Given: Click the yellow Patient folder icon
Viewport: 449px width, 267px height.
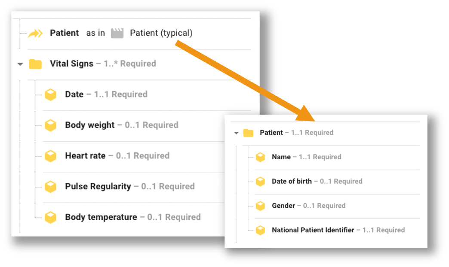Looking at the screenshot, I should coord(248,133).
